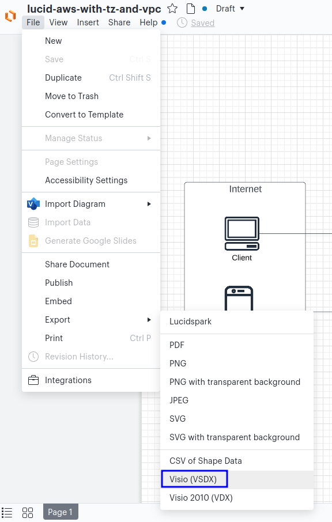Export as Visio (VSDX)
The width and height of the screenshot is (332, 522).
click(237, 479)
